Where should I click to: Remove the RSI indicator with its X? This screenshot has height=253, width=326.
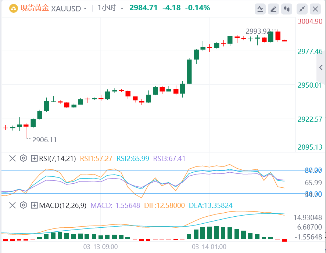pos(12,158)
